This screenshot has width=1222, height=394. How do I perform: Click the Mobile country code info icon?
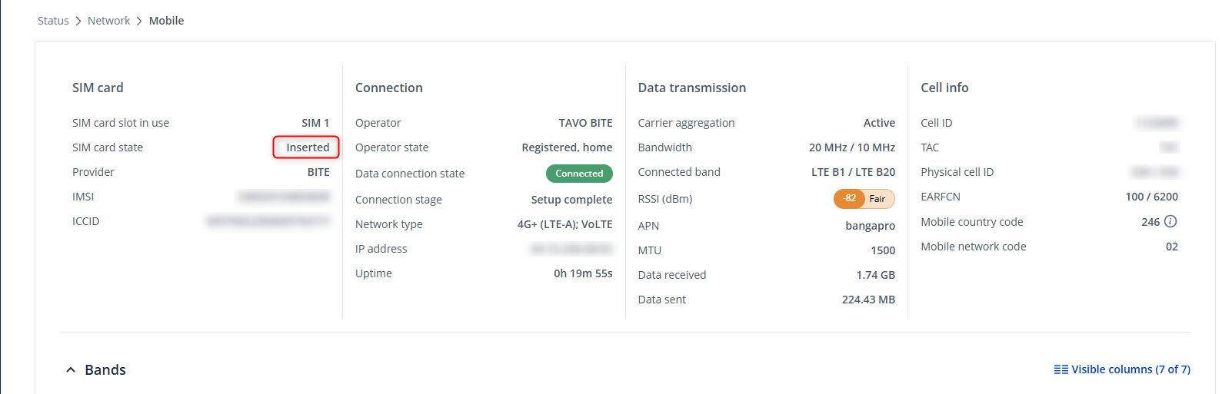click(x=1170, y=222)
